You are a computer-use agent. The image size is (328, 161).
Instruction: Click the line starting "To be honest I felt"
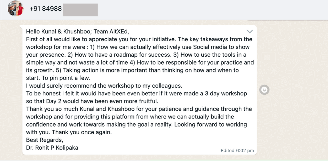tap(136, 93)
